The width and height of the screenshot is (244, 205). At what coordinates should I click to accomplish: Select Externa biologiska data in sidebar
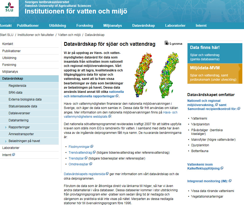tap(29, 99)
